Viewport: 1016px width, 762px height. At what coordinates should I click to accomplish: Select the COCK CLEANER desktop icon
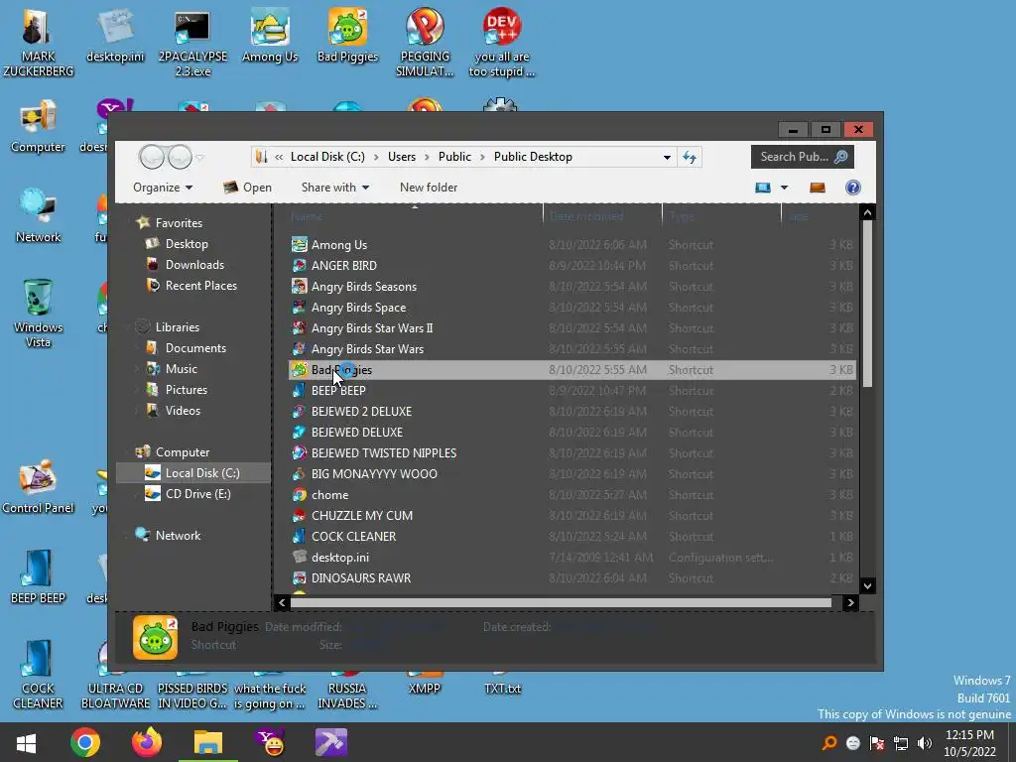(x=38, y=675)
